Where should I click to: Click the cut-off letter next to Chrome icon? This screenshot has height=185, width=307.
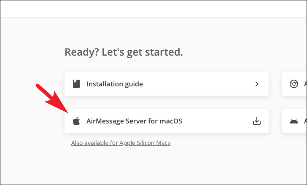click(305, 84)
